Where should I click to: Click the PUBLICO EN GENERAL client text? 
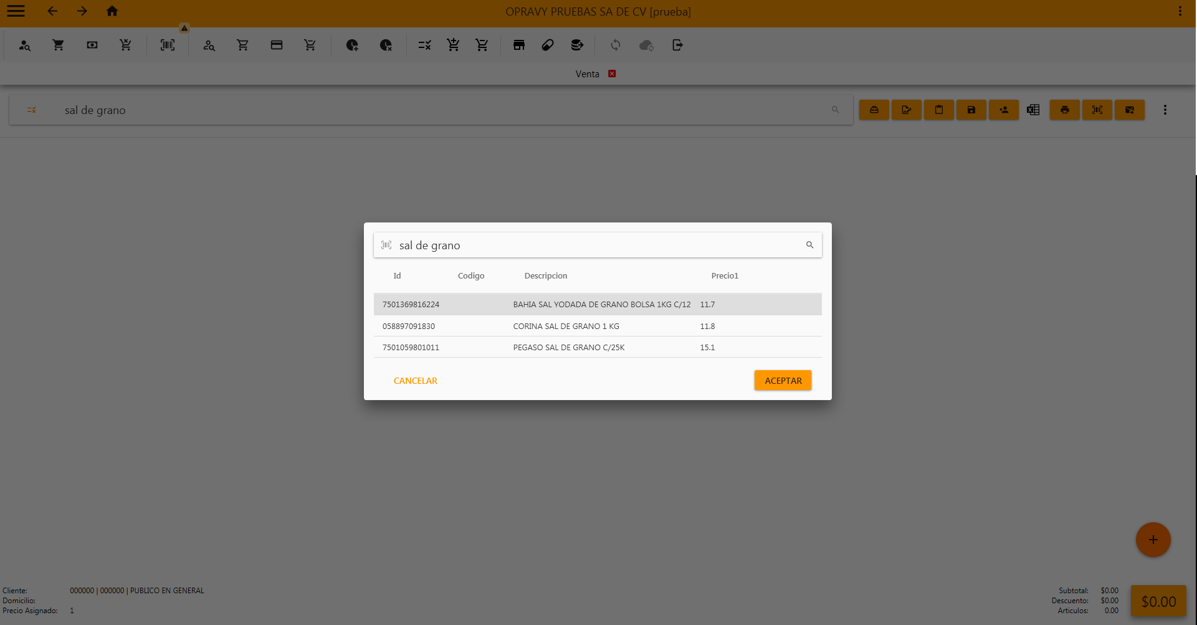pos(167,591)
